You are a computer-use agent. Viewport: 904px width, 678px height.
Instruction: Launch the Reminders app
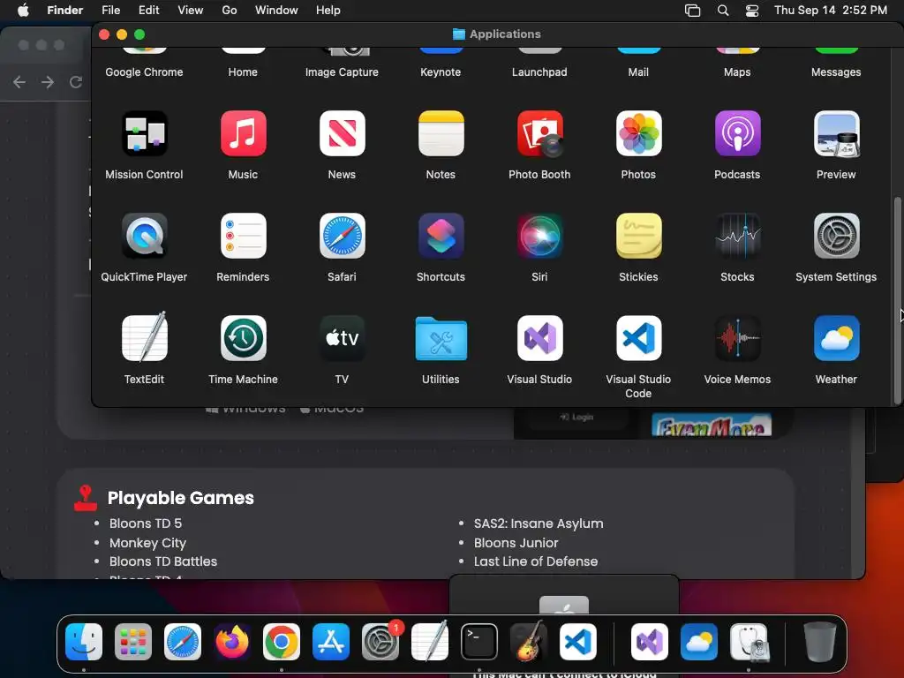pos(244,236)
